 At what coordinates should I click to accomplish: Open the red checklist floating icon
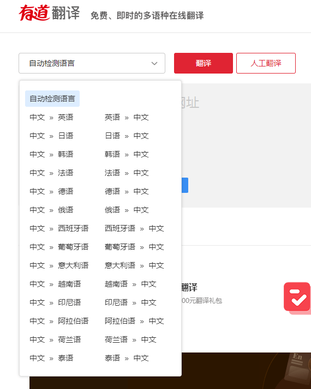(297, 297)
